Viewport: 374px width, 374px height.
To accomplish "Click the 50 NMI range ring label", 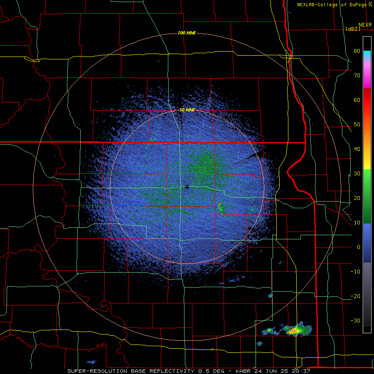I will 187,110.
